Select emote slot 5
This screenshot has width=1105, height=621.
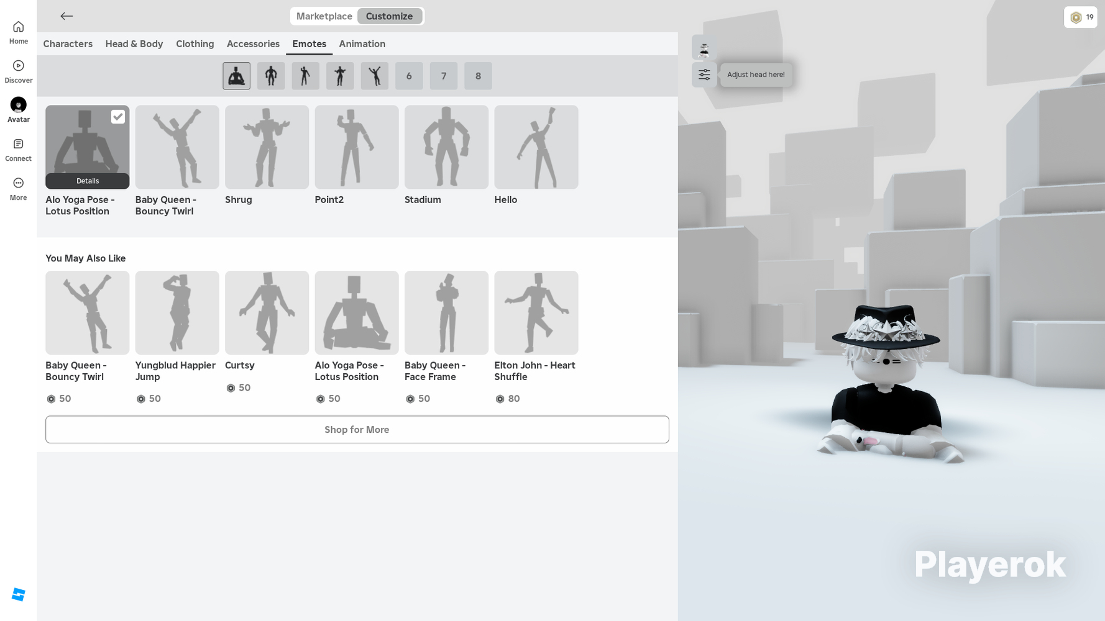[375, 76]
